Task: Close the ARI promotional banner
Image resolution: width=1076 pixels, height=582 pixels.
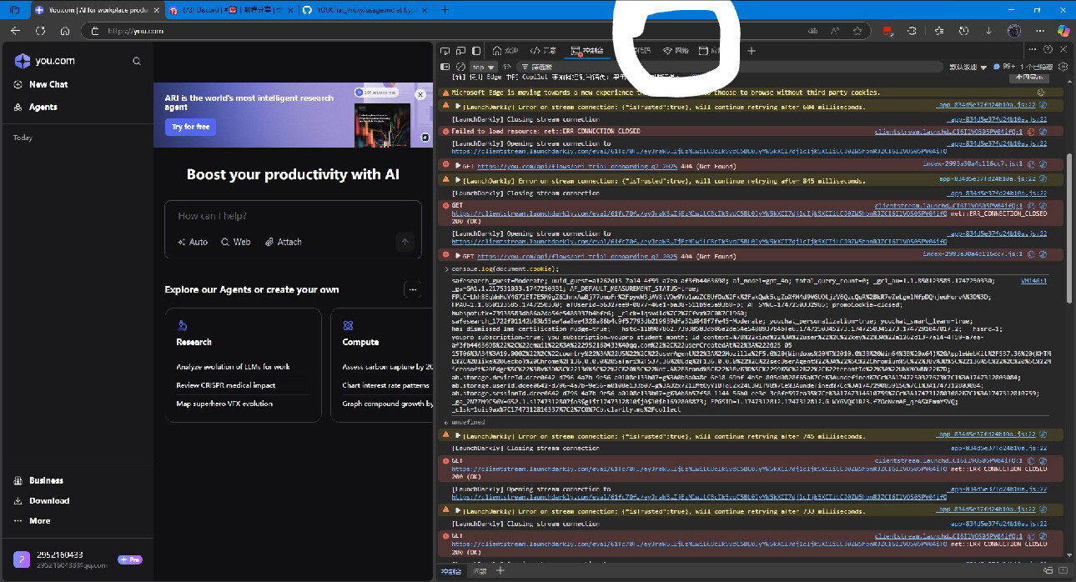Action: pos(420,95)
